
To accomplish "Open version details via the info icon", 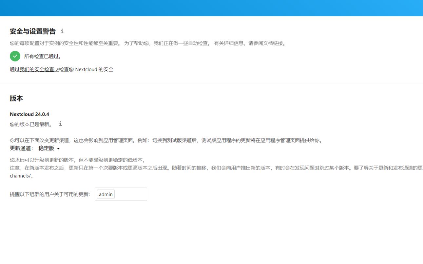I will [60, 124].
